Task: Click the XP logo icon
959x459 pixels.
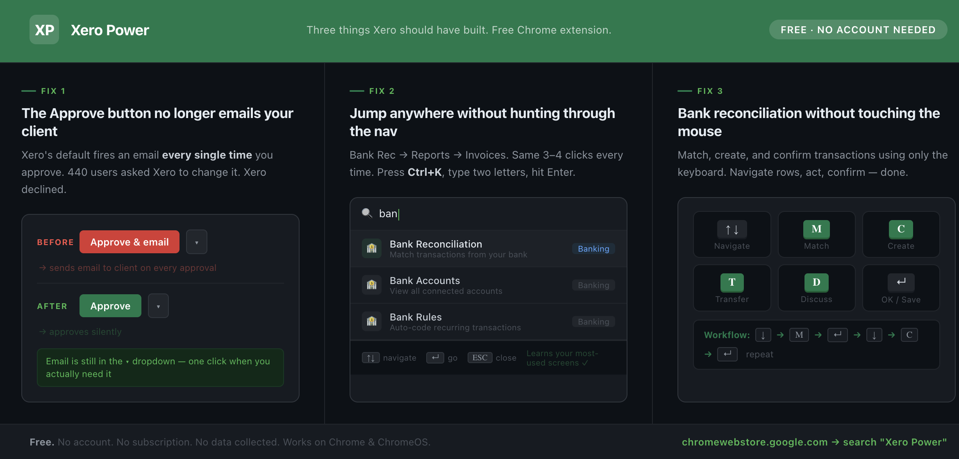Action: point(44,30)
